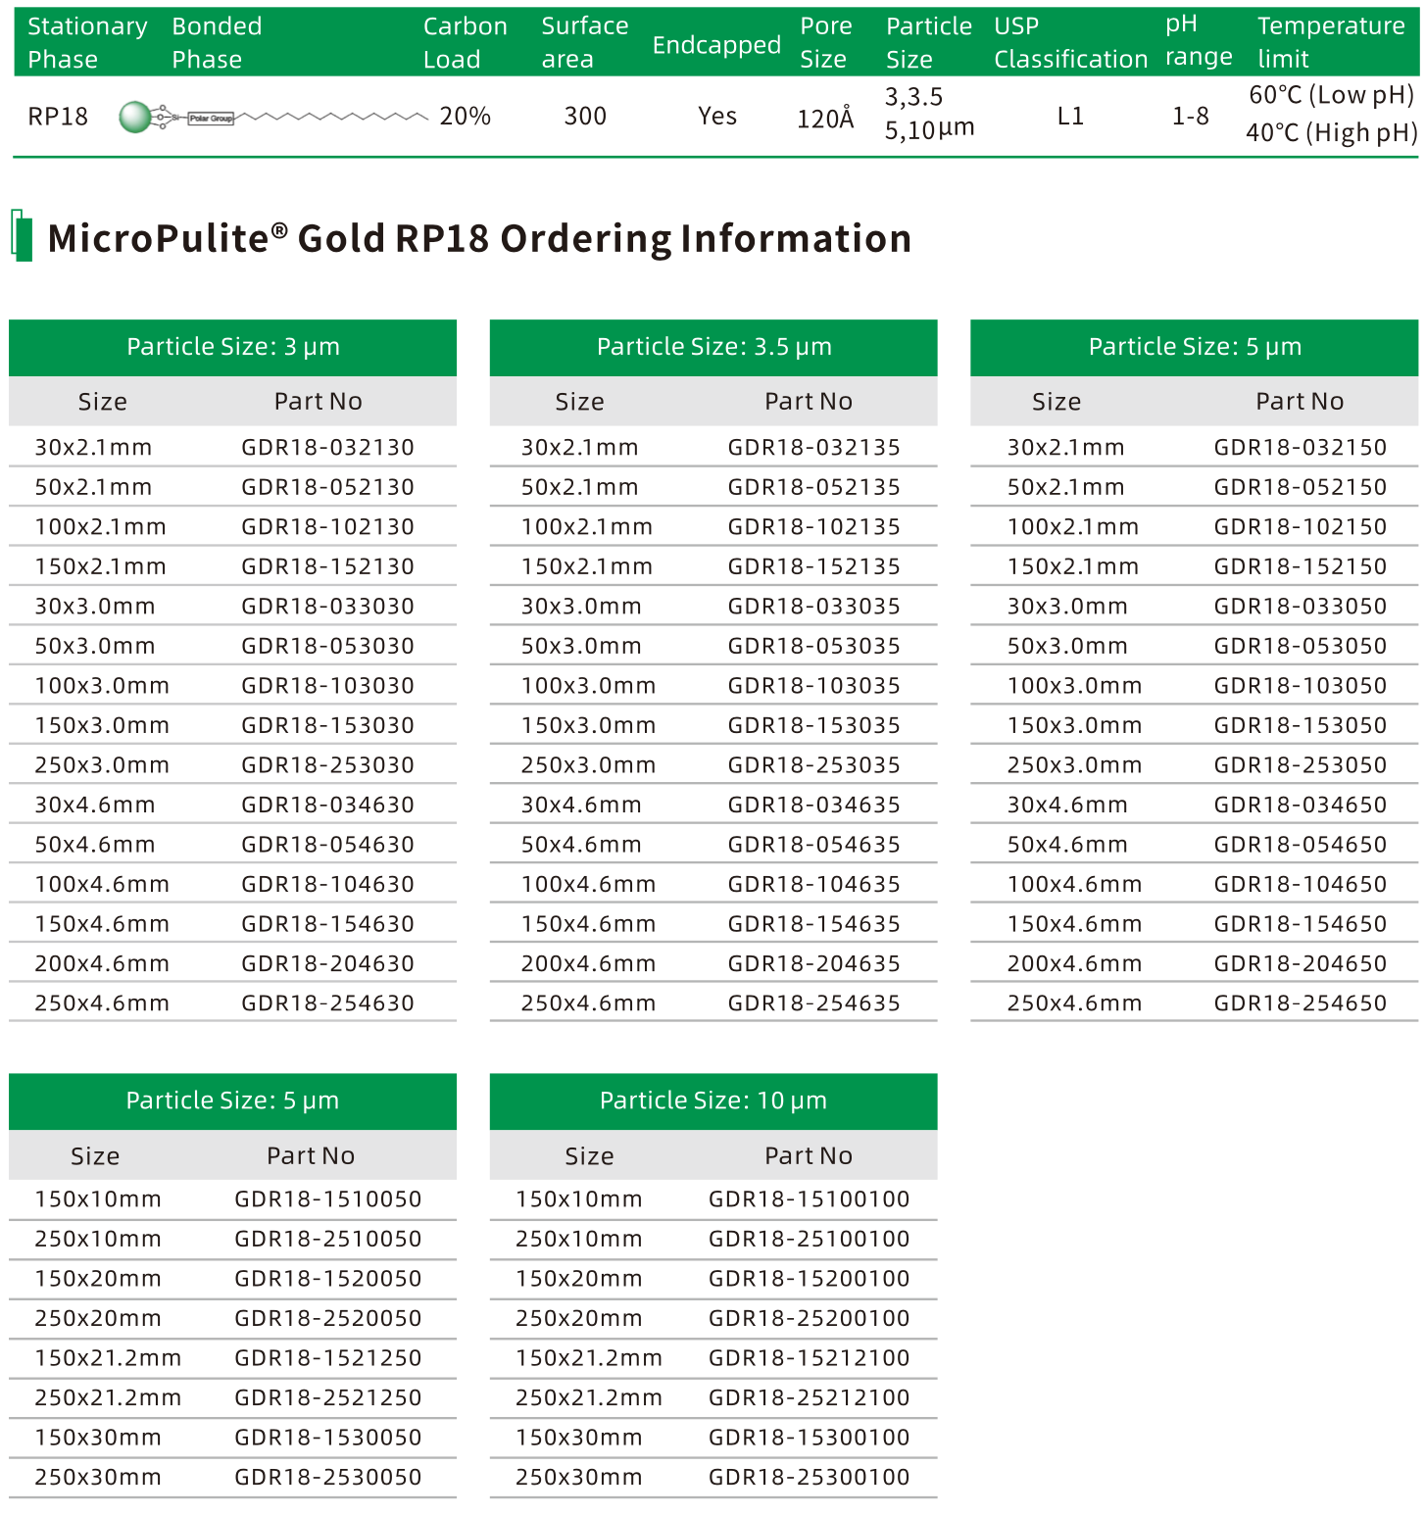This screenshot has width=1425, height=1515.
Task: Click the Particle Size: 3 µm table header
Action: pyautogui.click(x=232, y=347)
